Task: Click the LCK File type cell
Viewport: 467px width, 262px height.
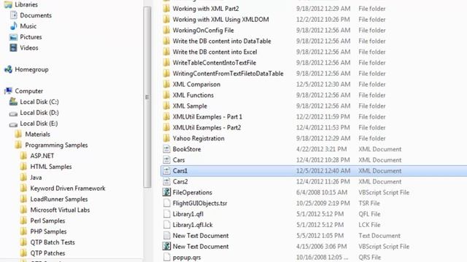Action: [x=369, y=225]
